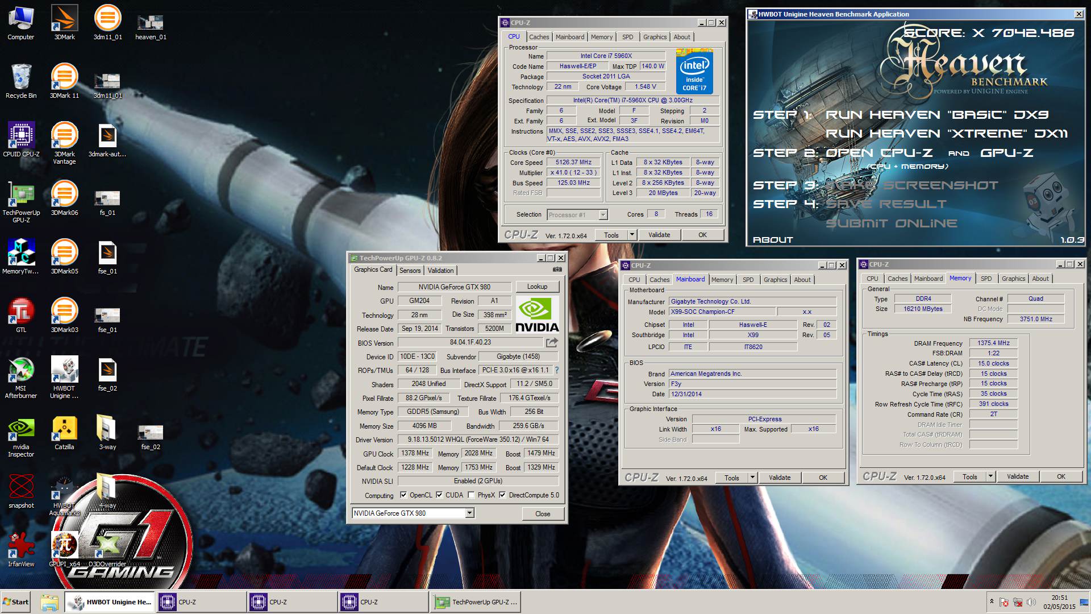Screen dimensions: 1091x614
Task: Open Graphics tab in CPU-Z Mainboard window
Action: pos(775,280)
